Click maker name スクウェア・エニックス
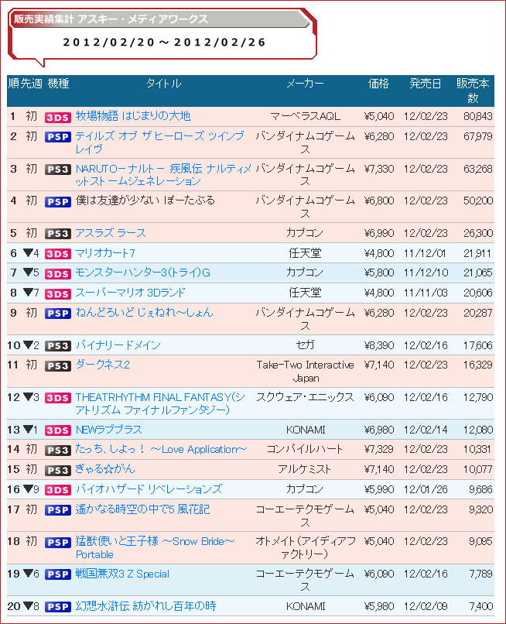Image resolution: width=506 pixels, height=624 pixels. 305,397
